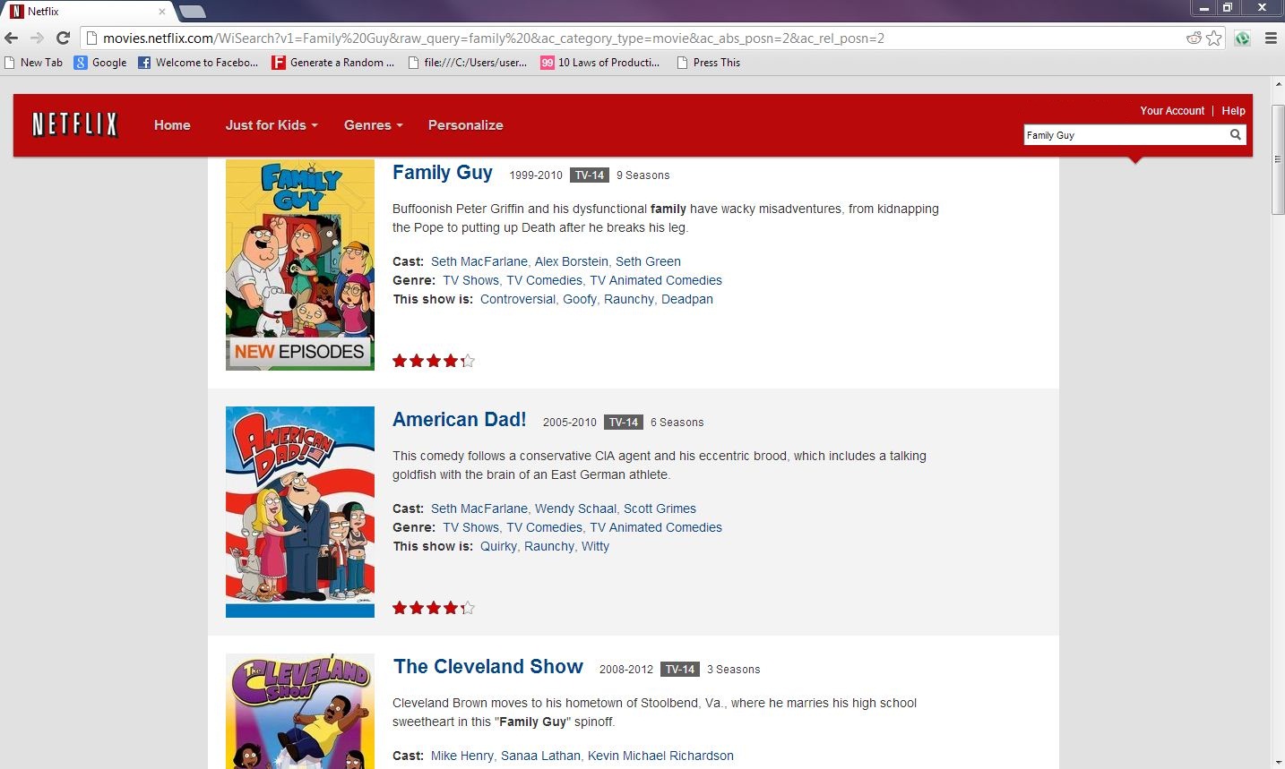Open the Family Guy title link
Screen dimensions: 1285x769
(x=443, y=173)
